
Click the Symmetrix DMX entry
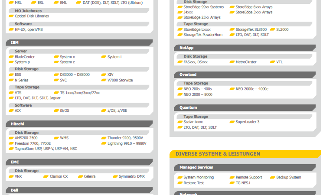click(132, 176)
